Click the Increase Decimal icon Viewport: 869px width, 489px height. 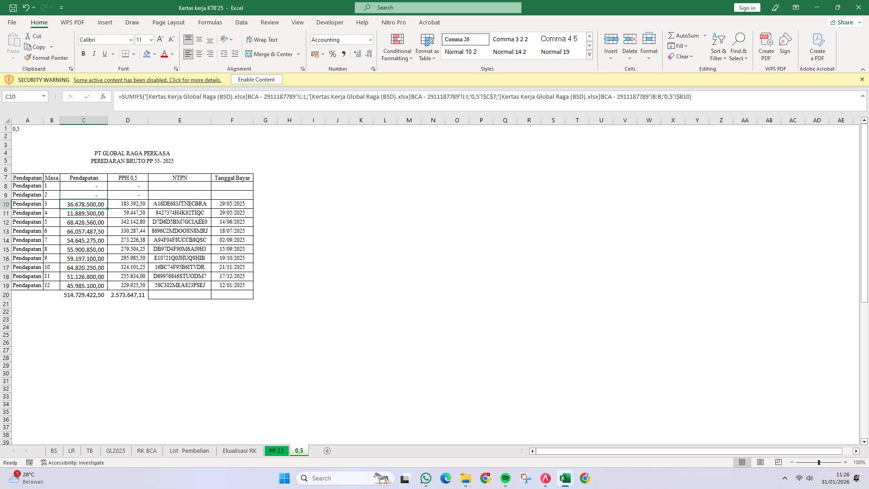pos(358,54)
